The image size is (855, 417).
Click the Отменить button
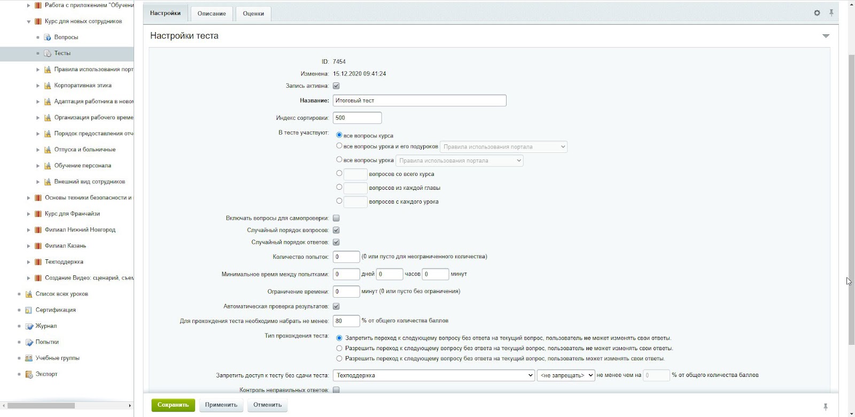(267, 405)
